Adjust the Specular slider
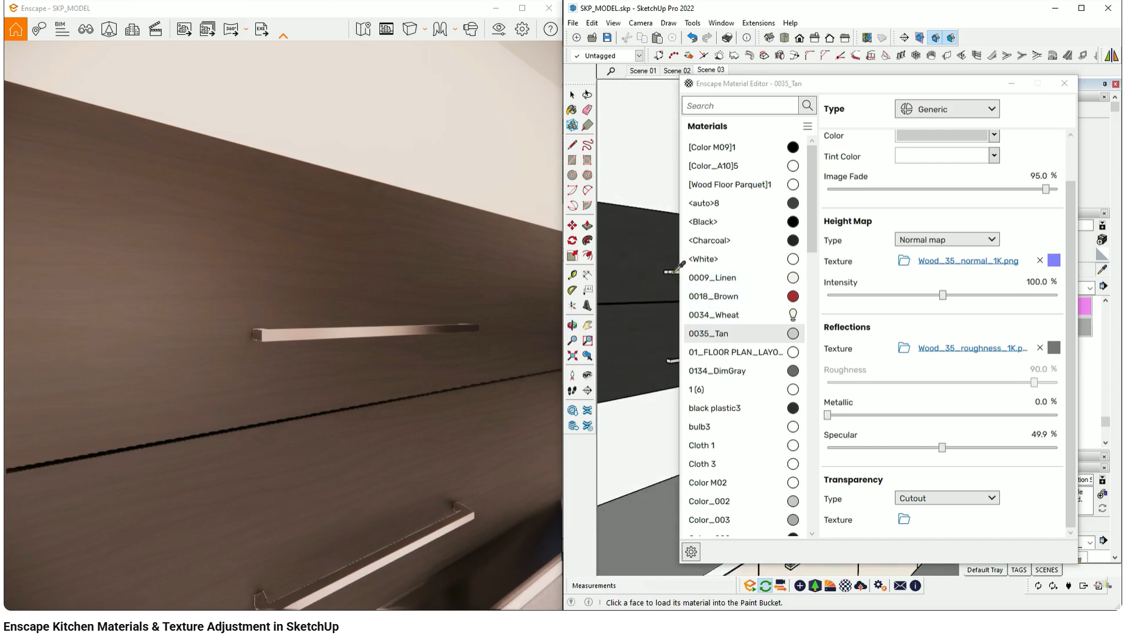The image size is (1124, 638). click(943, 447)
